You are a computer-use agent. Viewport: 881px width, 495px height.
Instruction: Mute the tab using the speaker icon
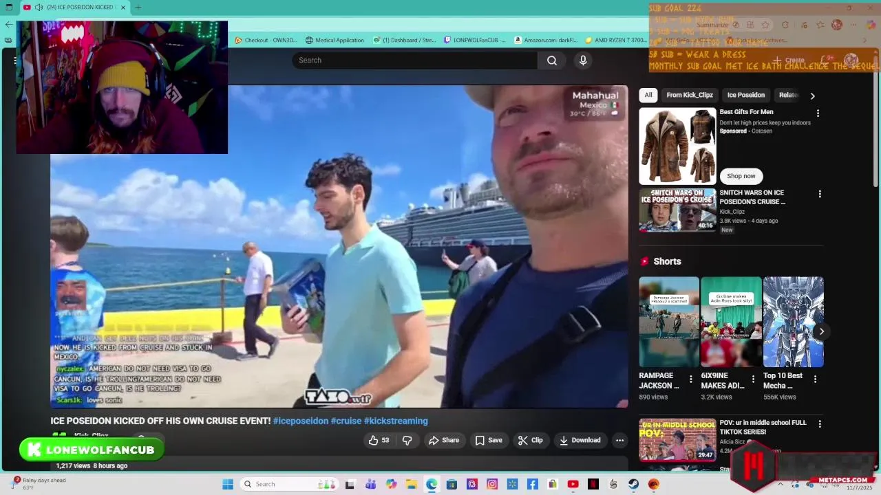(x=39, y=8)
